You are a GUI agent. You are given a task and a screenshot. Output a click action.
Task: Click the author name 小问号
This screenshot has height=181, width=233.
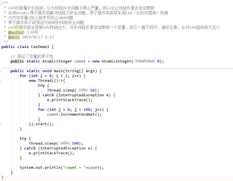tap(32, 32)
